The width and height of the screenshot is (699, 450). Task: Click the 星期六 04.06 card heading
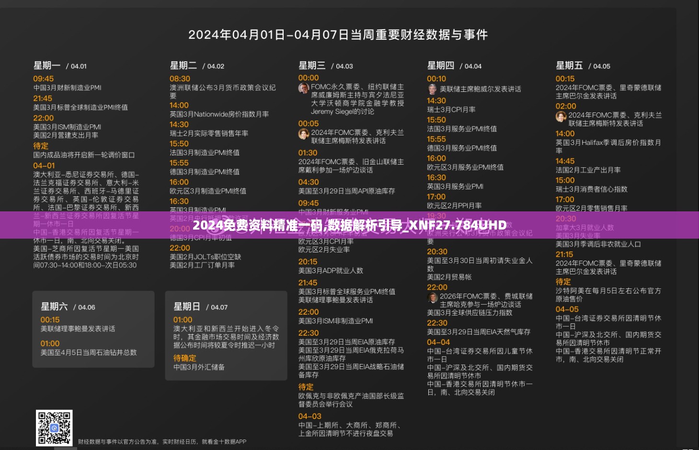(68, 307)
